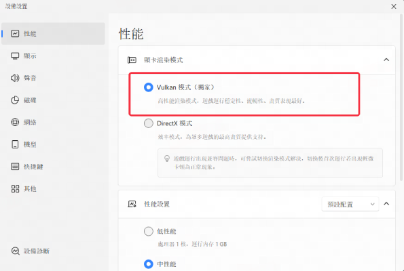The width and height of the screenshot is (404, 271).
Task: Switch to the 網絡 tab label
Action: [x=30, y=122]
